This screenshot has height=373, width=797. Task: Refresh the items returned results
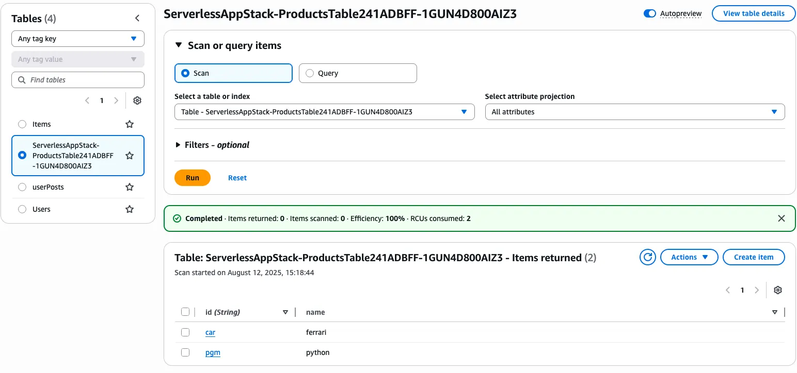pos(647,257)
